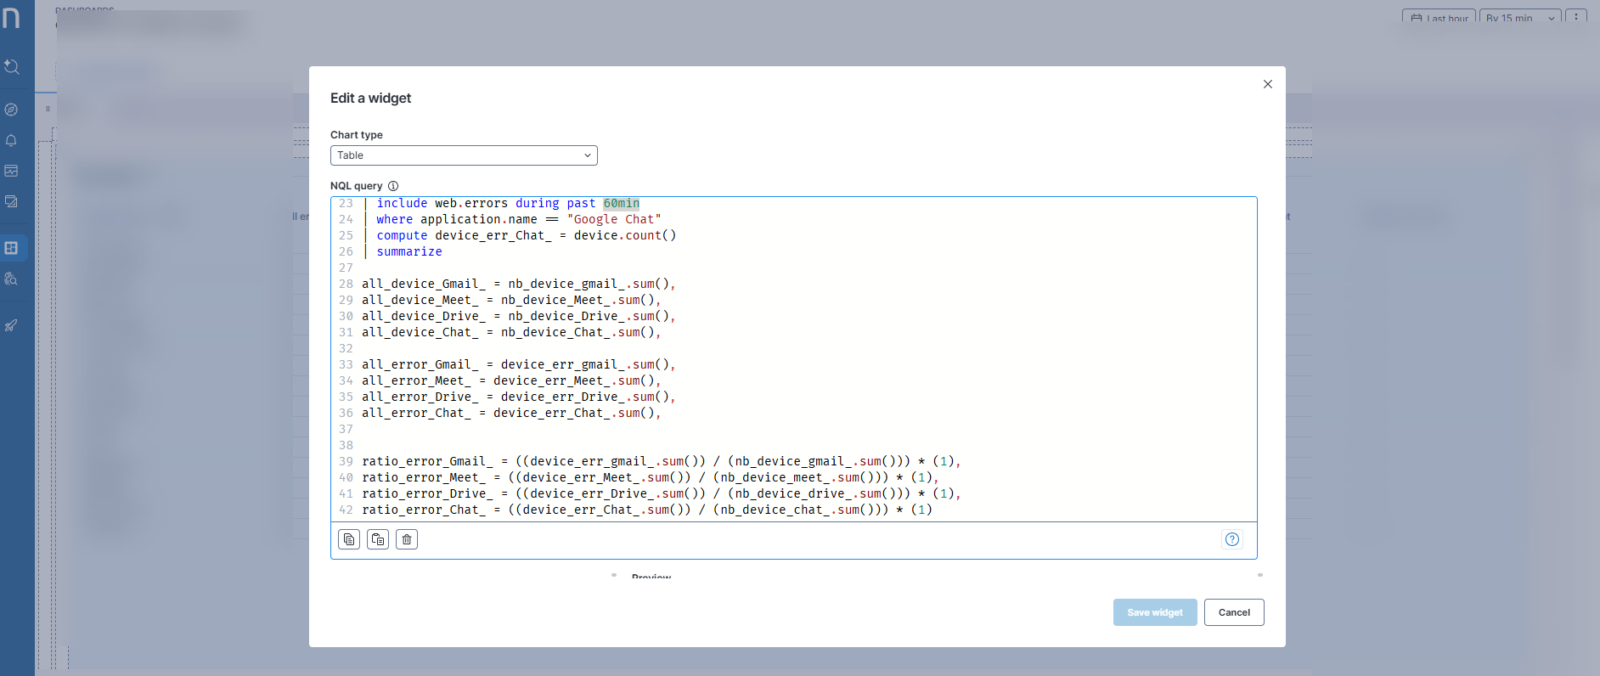Open the search sparkle icon in the sidebar
This screenshot has height=676, width=1600.
pyautogui.click(x=12, y=66)
